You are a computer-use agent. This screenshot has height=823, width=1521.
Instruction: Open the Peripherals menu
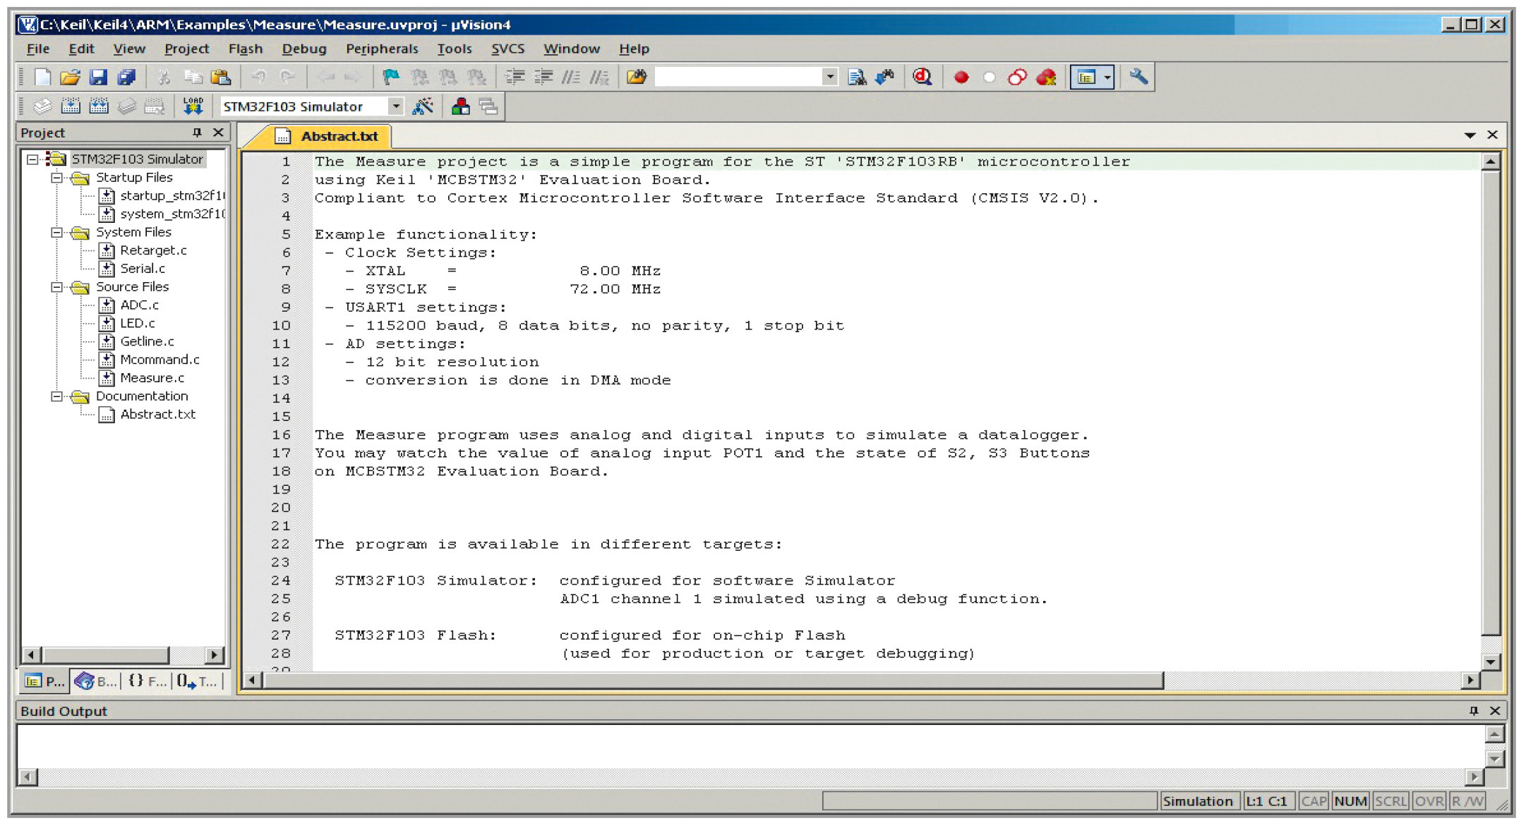pyautogui.click(x=381, y=49)
